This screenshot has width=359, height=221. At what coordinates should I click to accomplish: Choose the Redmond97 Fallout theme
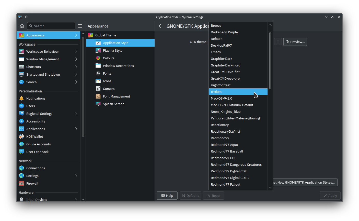tap(238, 184)
